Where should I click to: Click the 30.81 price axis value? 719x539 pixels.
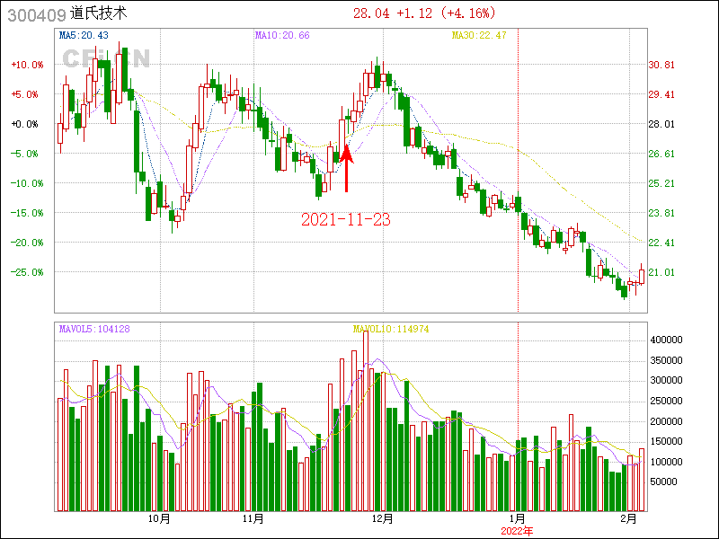[x=661, y=65]
